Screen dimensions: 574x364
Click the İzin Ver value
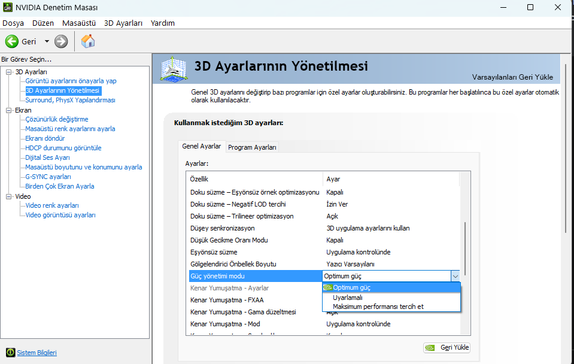click(337, 204)
